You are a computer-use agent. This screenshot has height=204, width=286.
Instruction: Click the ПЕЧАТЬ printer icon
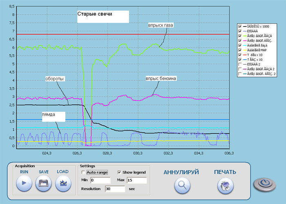pyautogui.click(x=226, y=186)
